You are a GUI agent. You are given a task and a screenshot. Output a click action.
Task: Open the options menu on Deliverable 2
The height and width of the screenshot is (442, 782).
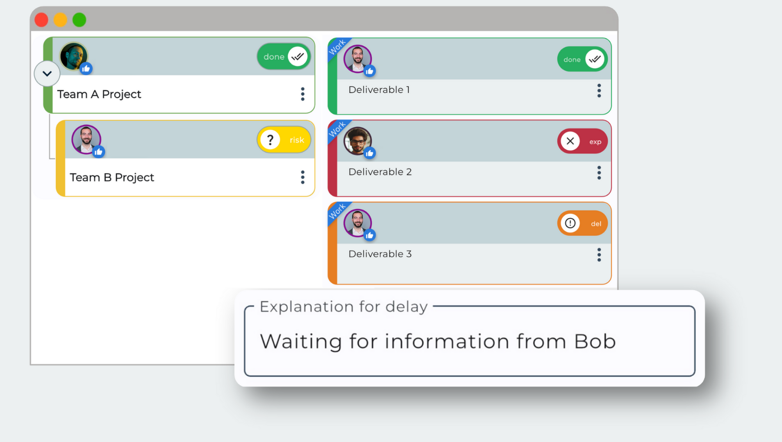pyautogui.click(x=599, y=172)
